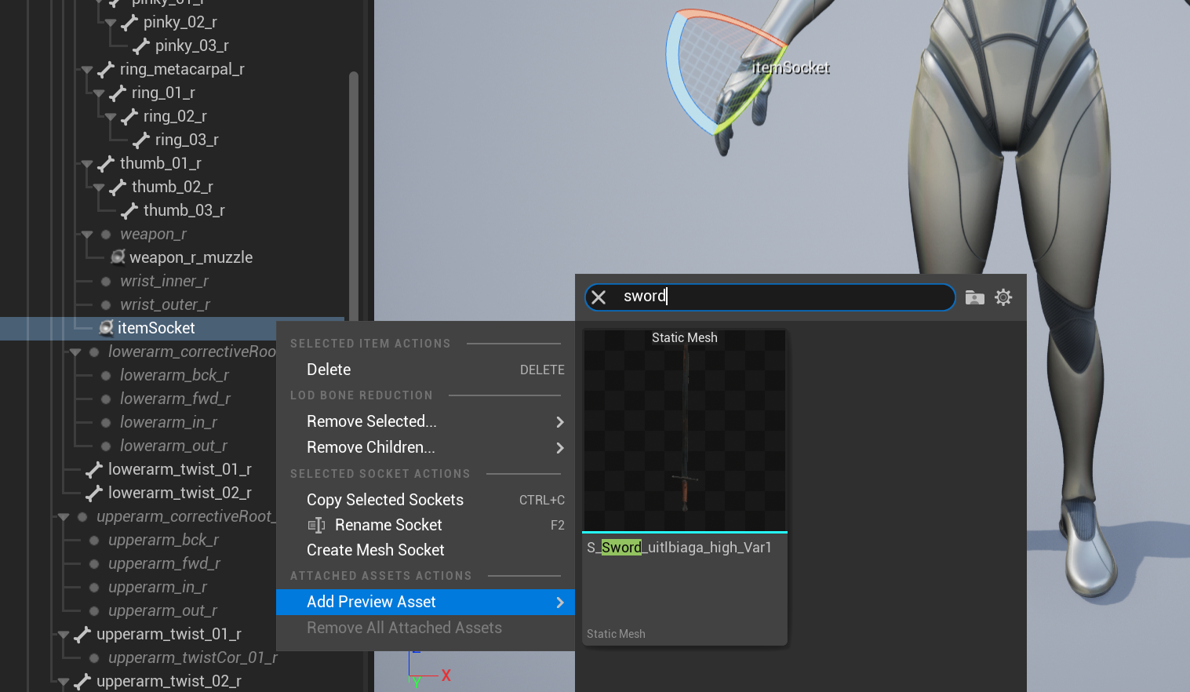
Task: Choose Delete from the context menu
Action: [329, 370]
